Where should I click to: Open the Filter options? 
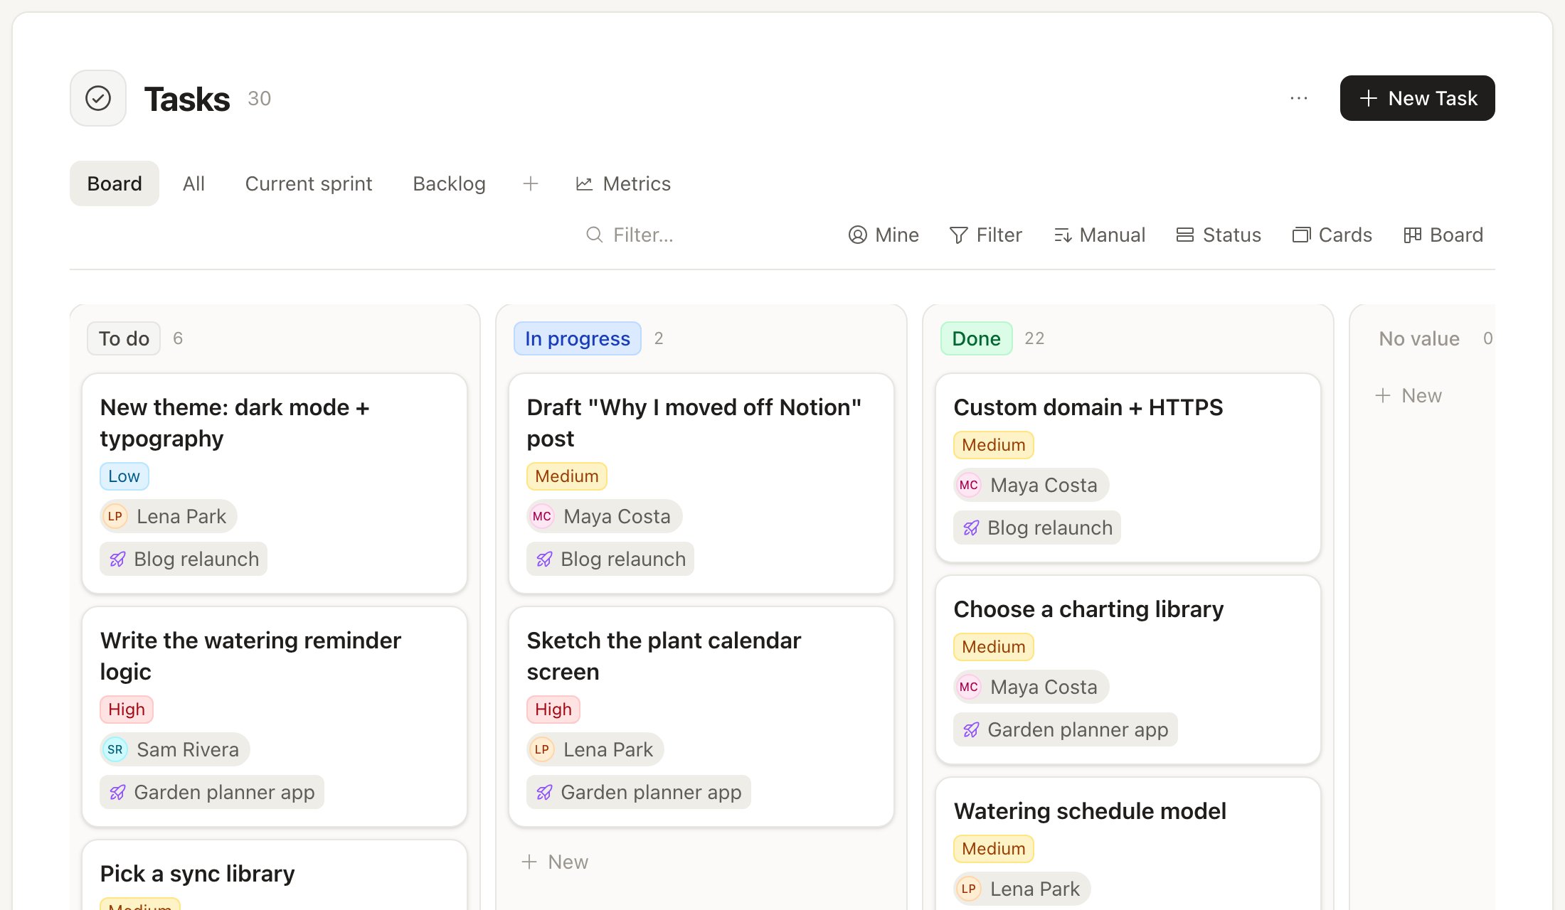click(x=985, y=235)
